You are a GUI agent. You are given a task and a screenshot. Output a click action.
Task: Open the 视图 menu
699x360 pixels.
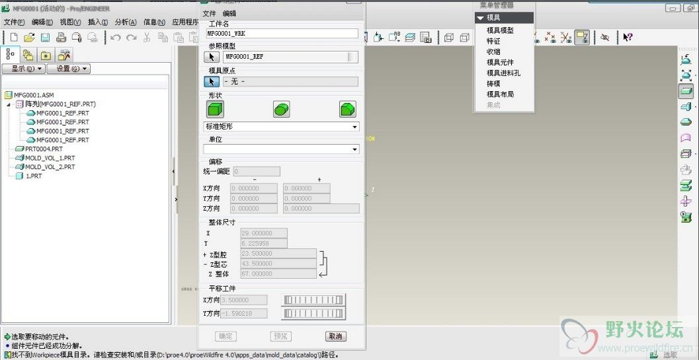[x=71, y=22]
